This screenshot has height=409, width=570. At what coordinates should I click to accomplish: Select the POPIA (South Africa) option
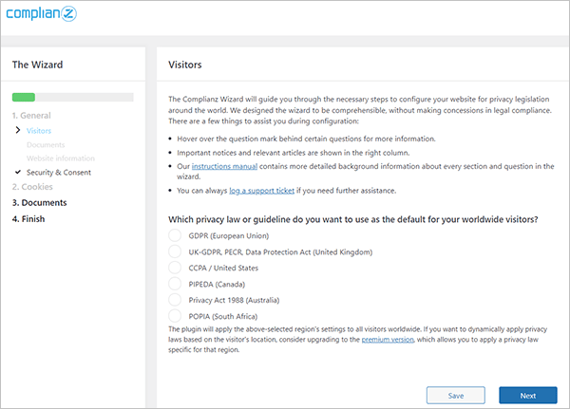(x=175, y=314)
